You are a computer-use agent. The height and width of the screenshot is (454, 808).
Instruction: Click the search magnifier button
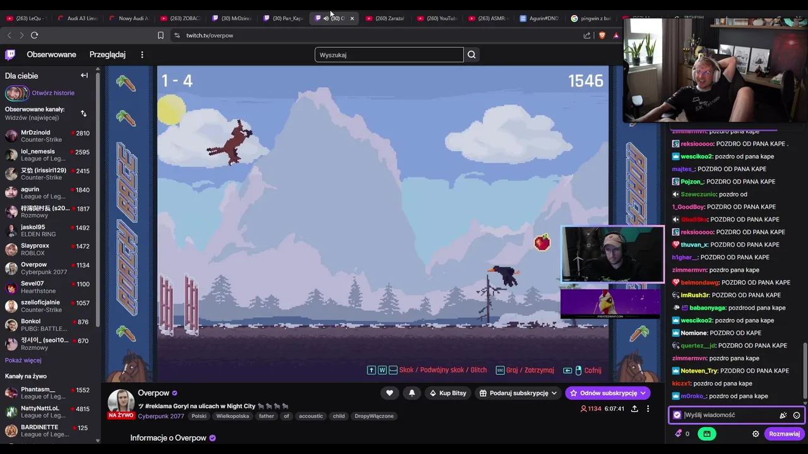click(472, 55)
